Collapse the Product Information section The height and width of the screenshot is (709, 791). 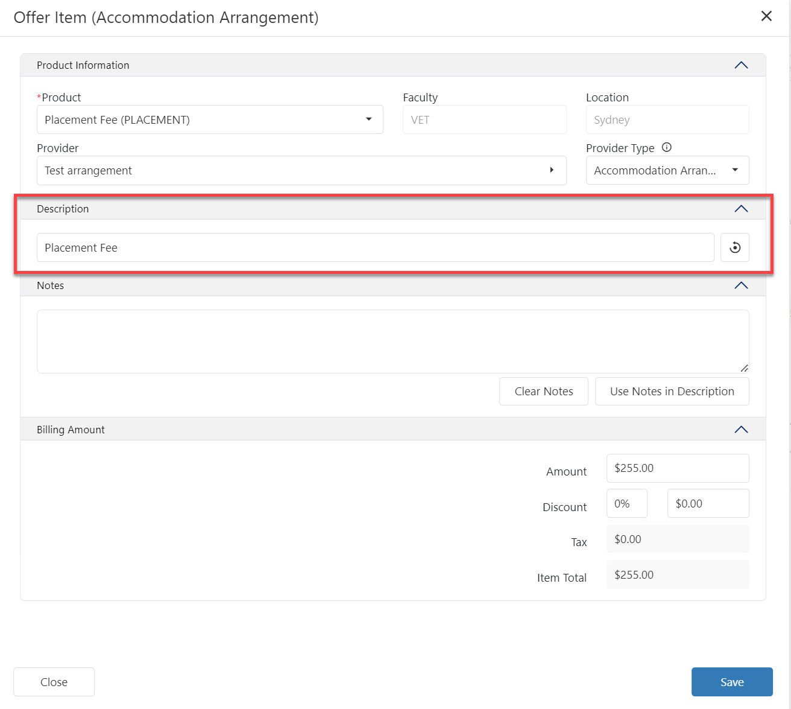(x=741, y=65)
